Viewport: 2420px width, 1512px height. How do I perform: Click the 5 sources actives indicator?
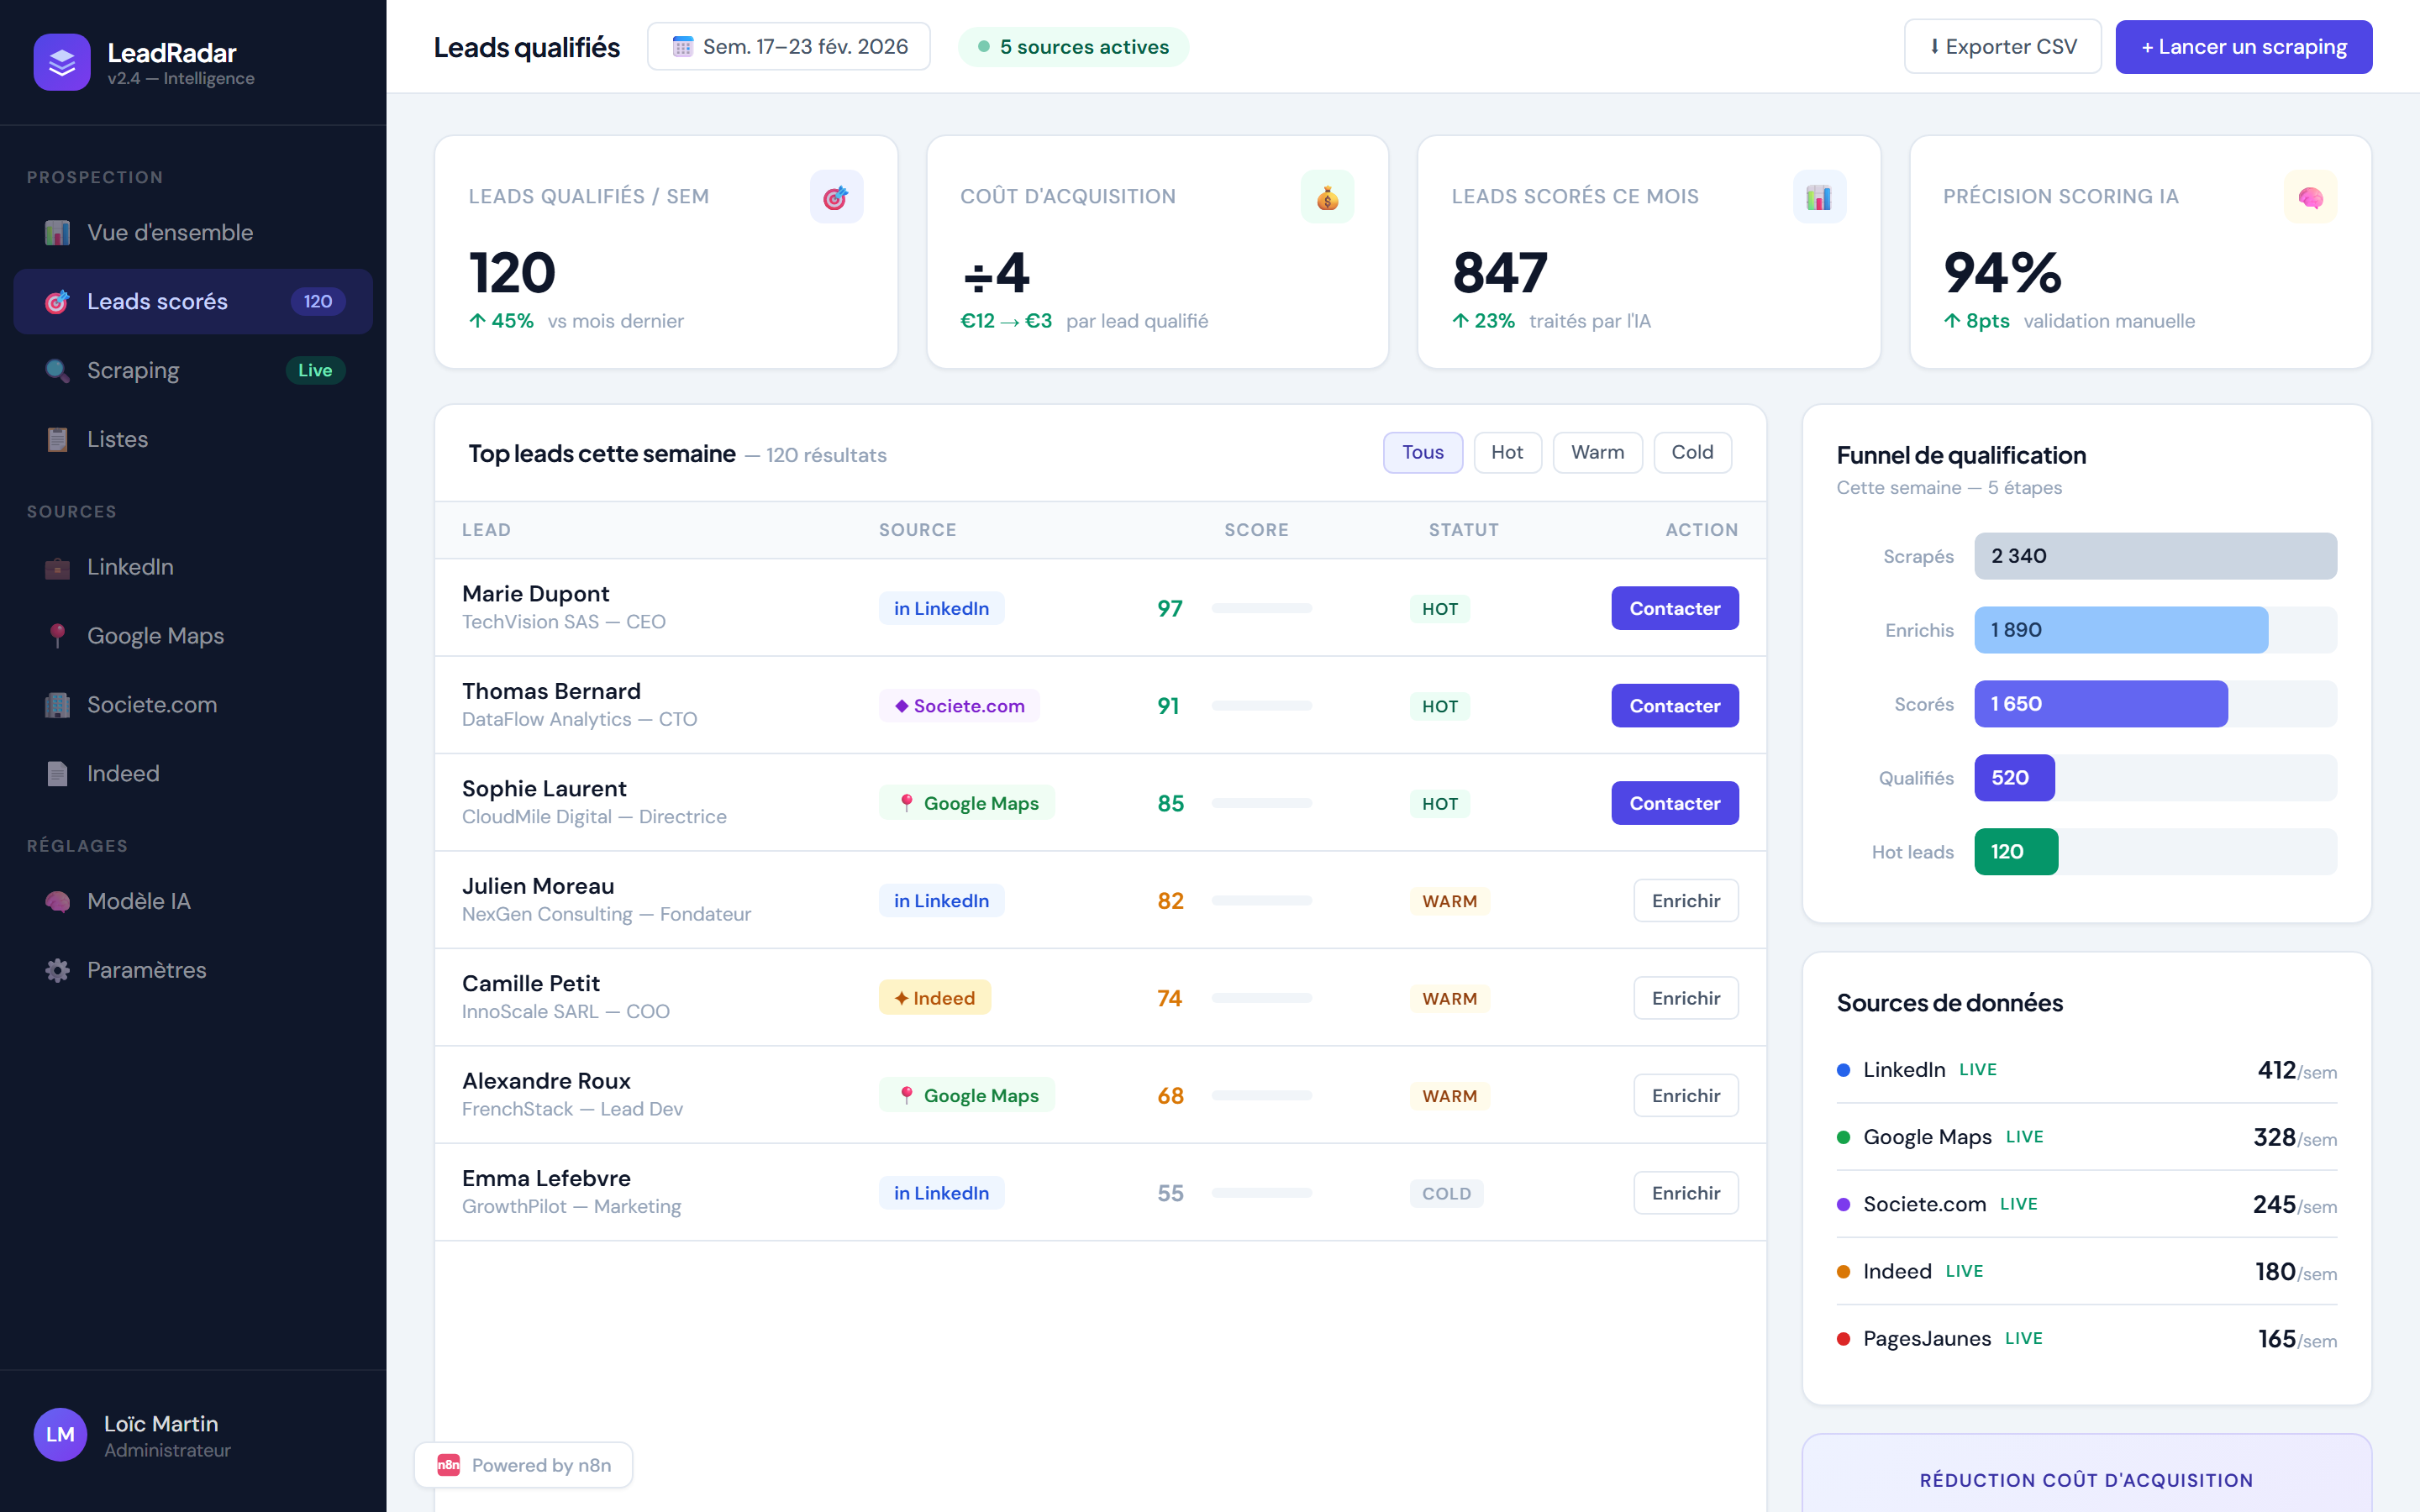click(1073, 46)
